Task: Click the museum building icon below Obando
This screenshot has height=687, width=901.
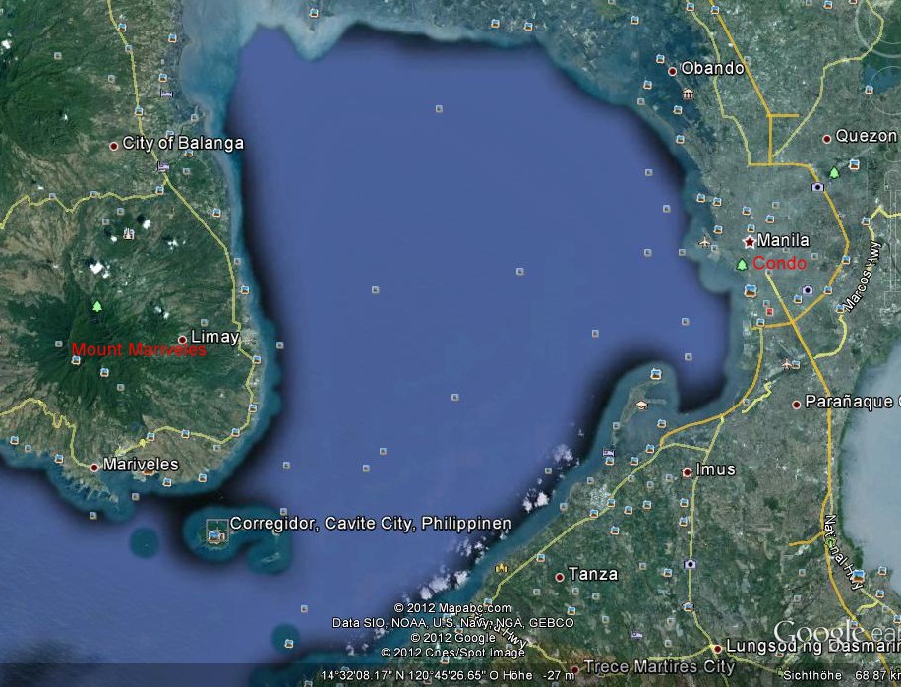Action: coord(687,94)
